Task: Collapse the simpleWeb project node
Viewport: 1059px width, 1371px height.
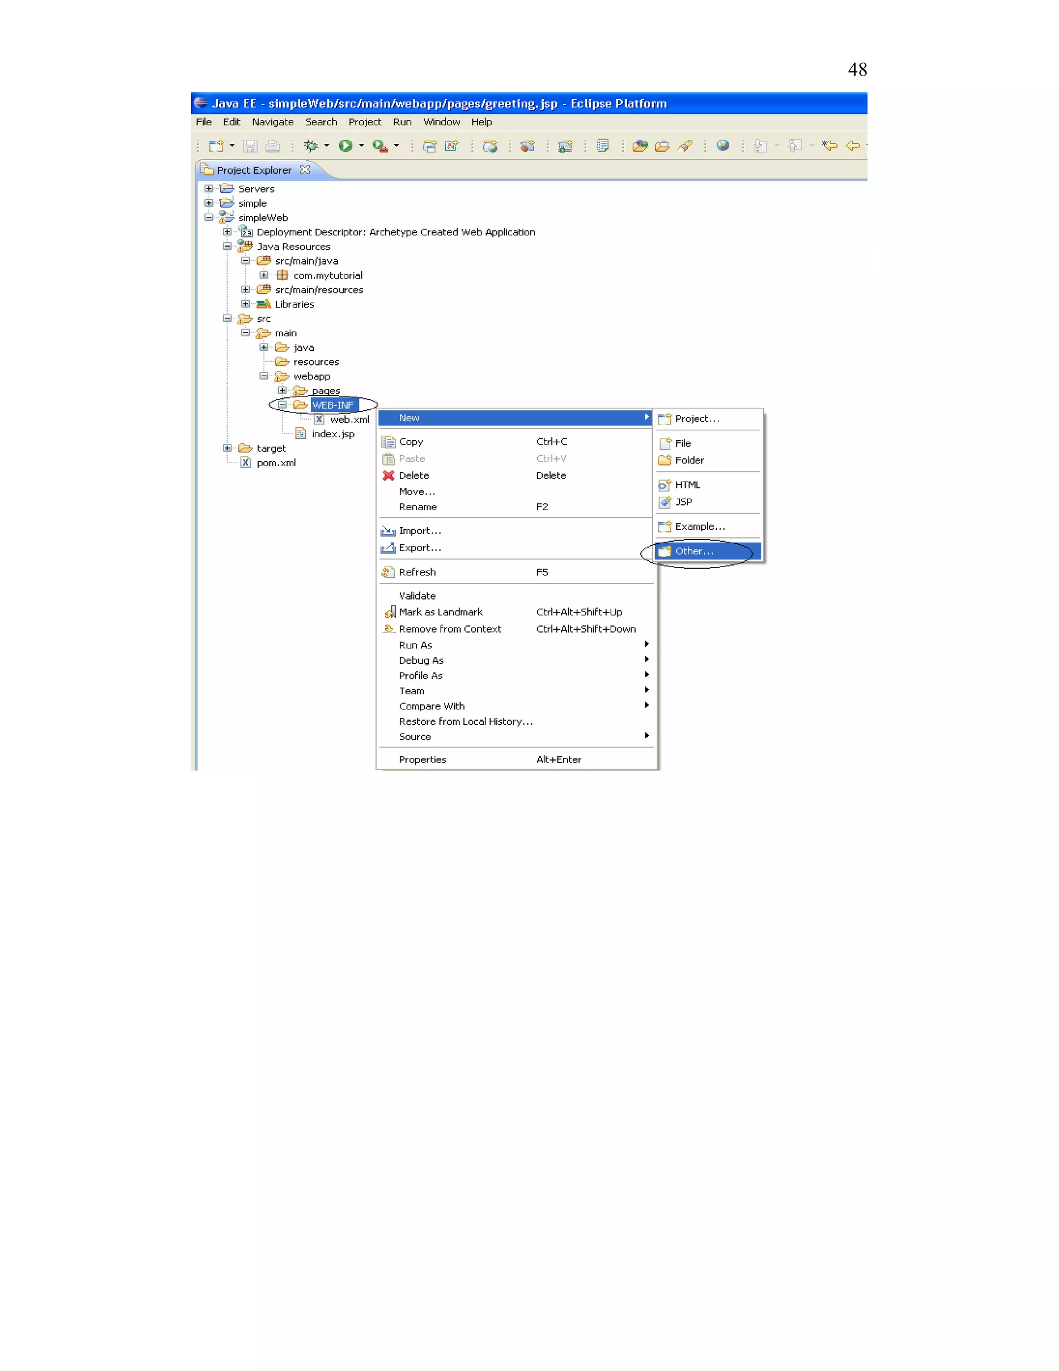Action: click(x=209, y=217)
